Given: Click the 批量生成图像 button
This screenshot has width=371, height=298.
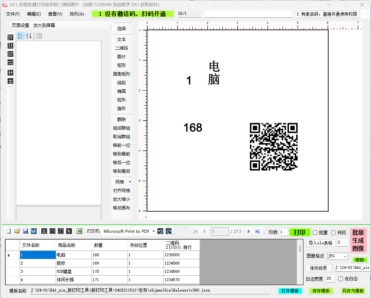Looking at the screenshot, I should coord(358,240).
